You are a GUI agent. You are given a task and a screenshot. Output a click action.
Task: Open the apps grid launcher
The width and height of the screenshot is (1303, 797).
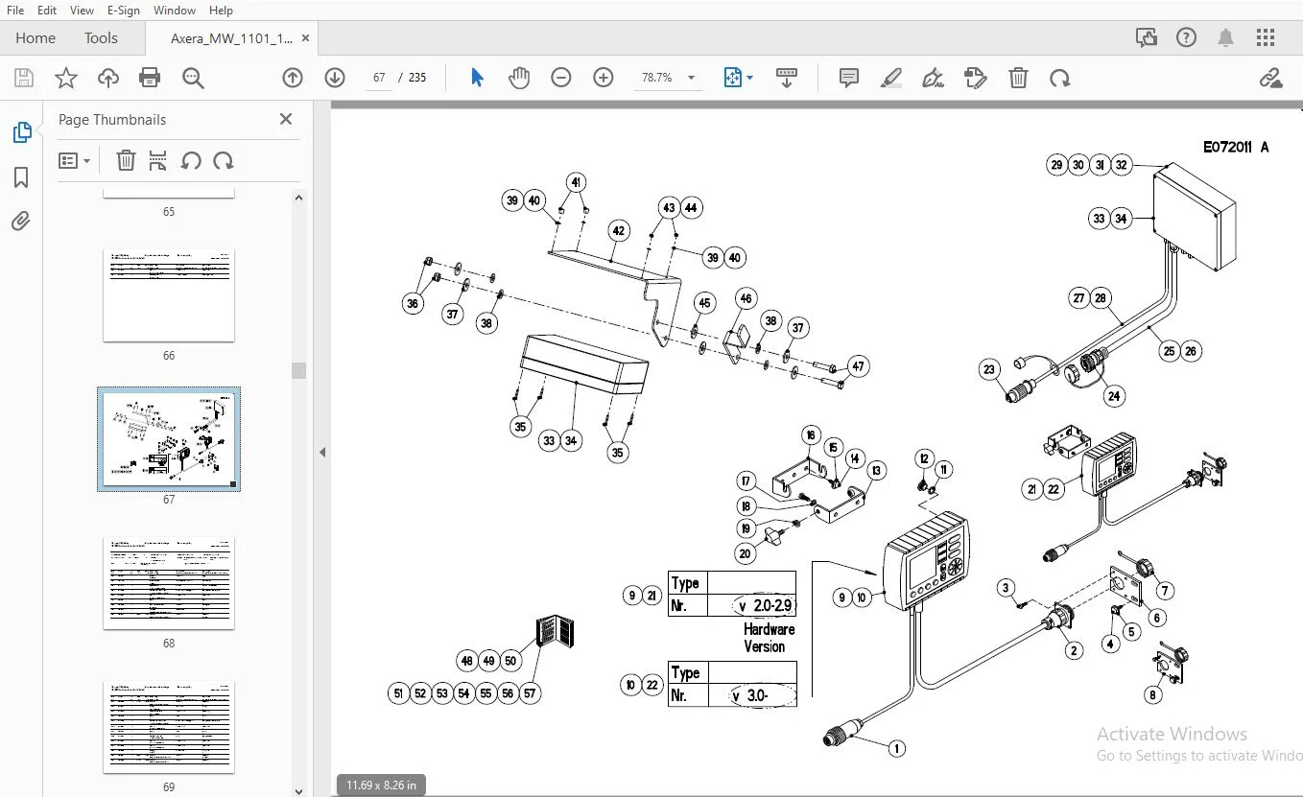[x=1266, y=37]
